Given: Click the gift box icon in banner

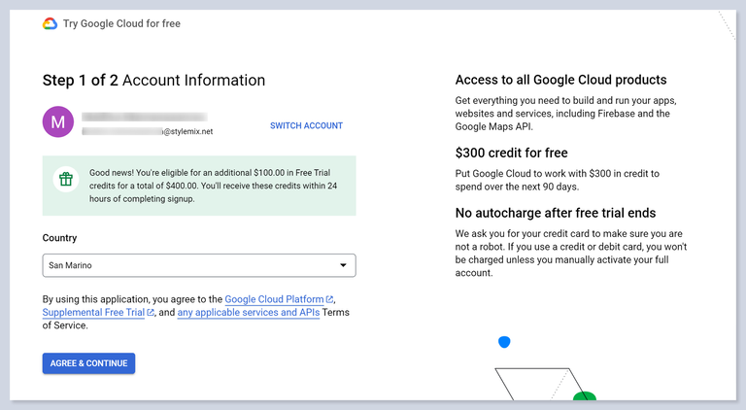Looking at the screenshot, I should click(66, 179).
